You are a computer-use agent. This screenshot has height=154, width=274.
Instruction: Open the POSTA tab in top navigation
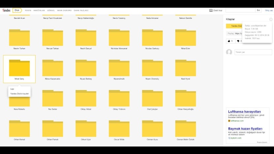click(28, 11)
